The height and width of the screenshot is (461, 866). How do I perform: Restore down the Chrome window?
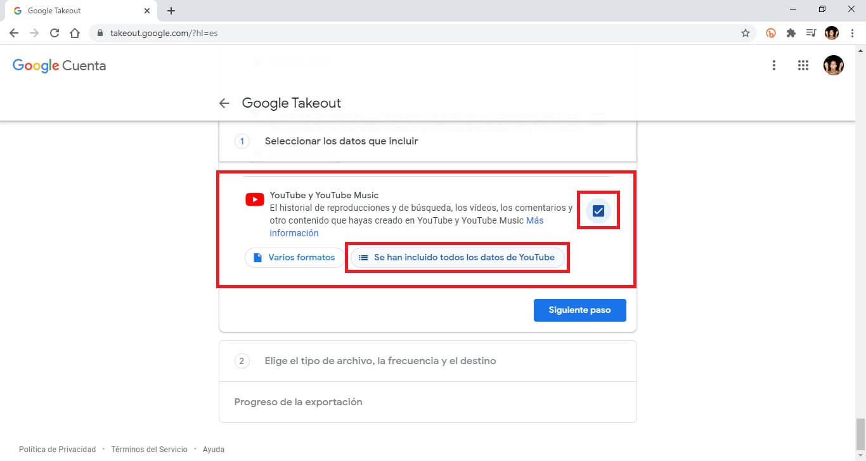click(x=822, y=9)
